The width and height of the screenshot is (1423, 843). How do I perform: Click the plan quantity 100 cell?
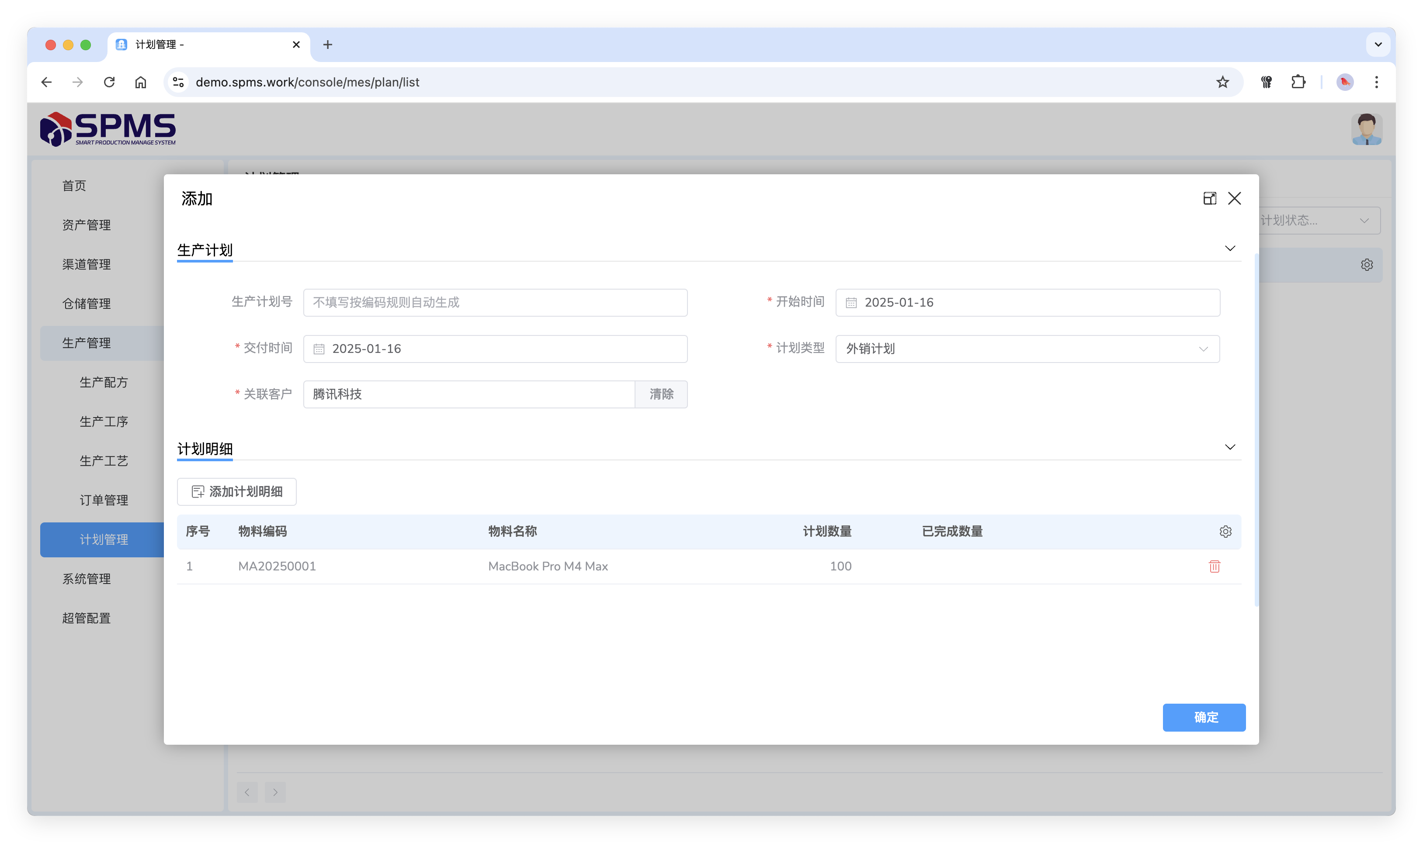[x=840, y=567]
